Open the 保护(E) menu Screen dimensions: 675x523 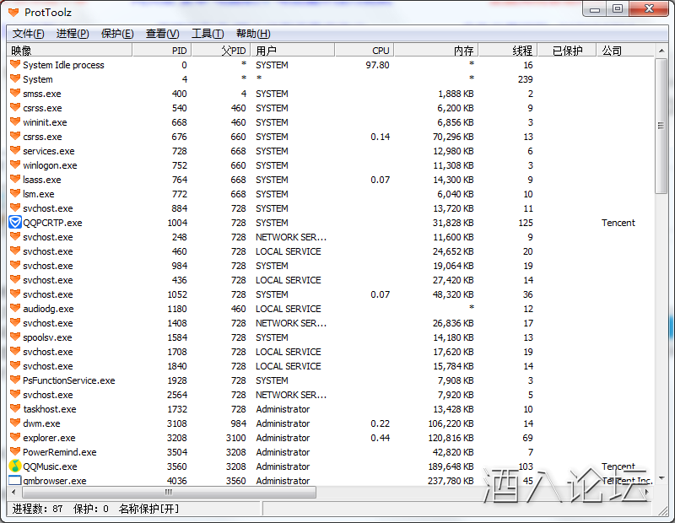point(117,34)
